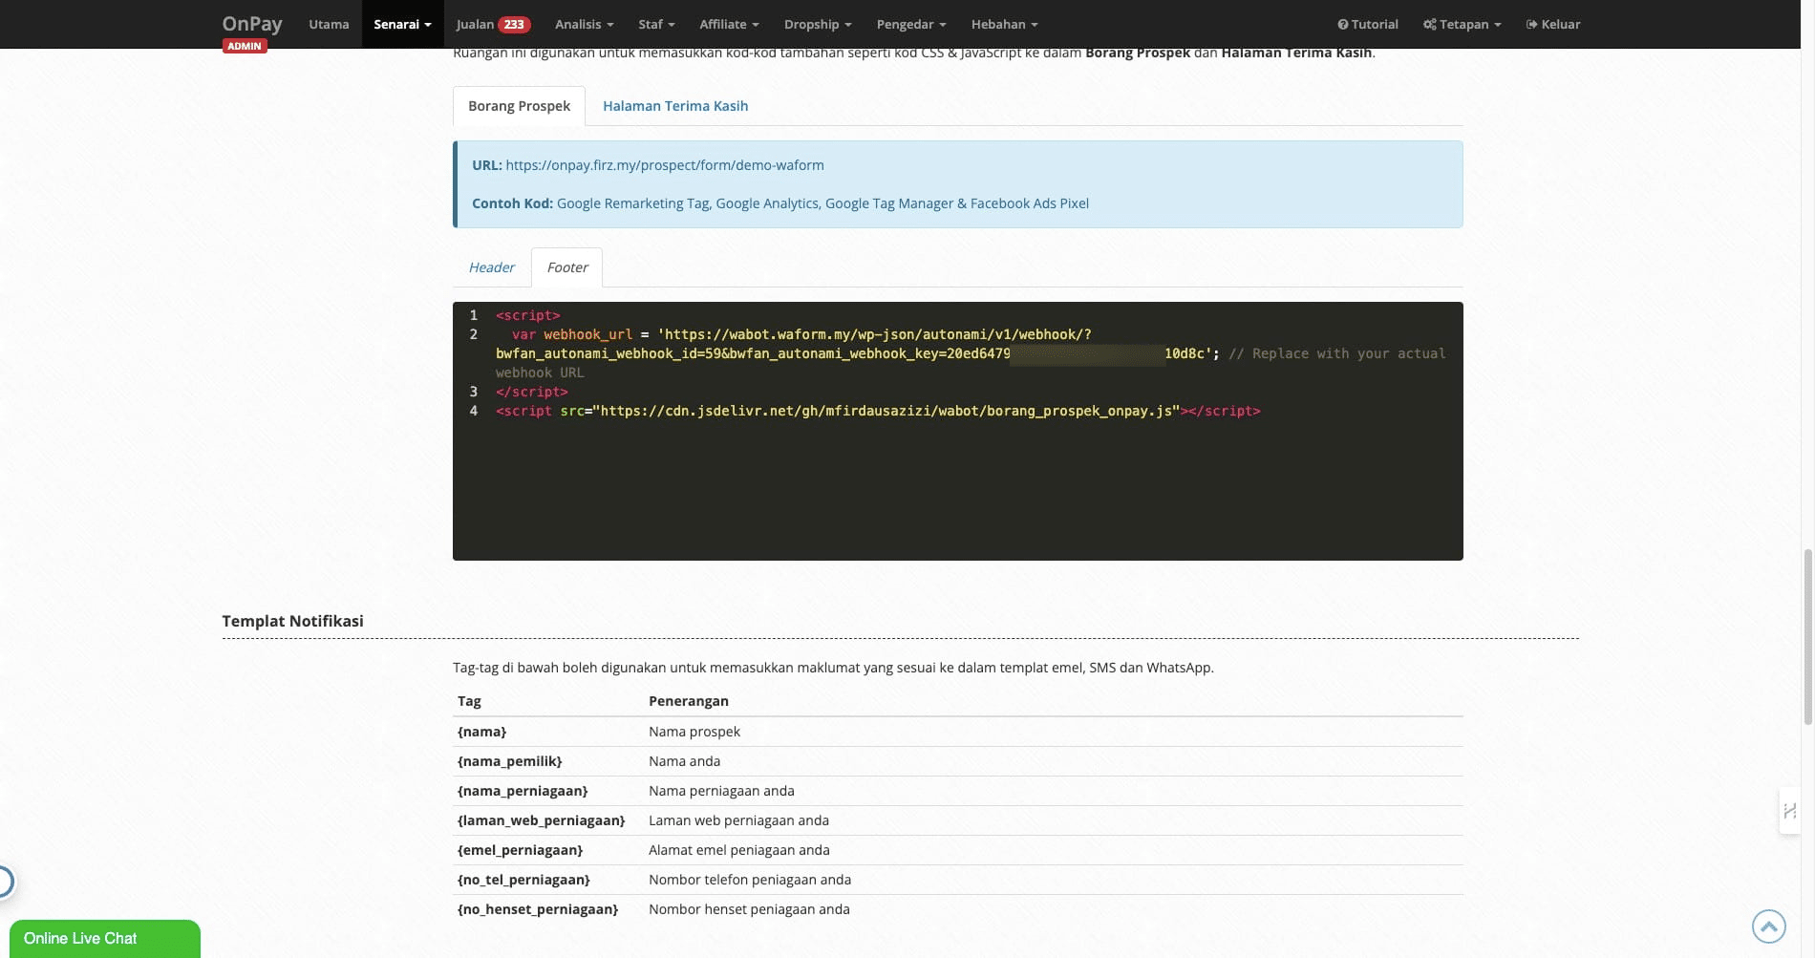
Task: Click the side panel toggle icon at right edge
Action: 1789,811
